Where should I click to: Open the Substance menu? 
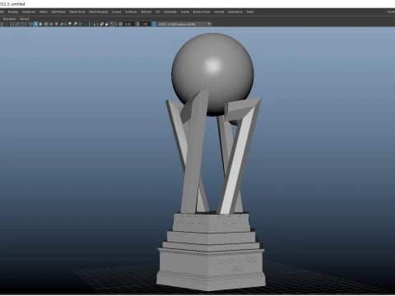click(x=235, y=12)
